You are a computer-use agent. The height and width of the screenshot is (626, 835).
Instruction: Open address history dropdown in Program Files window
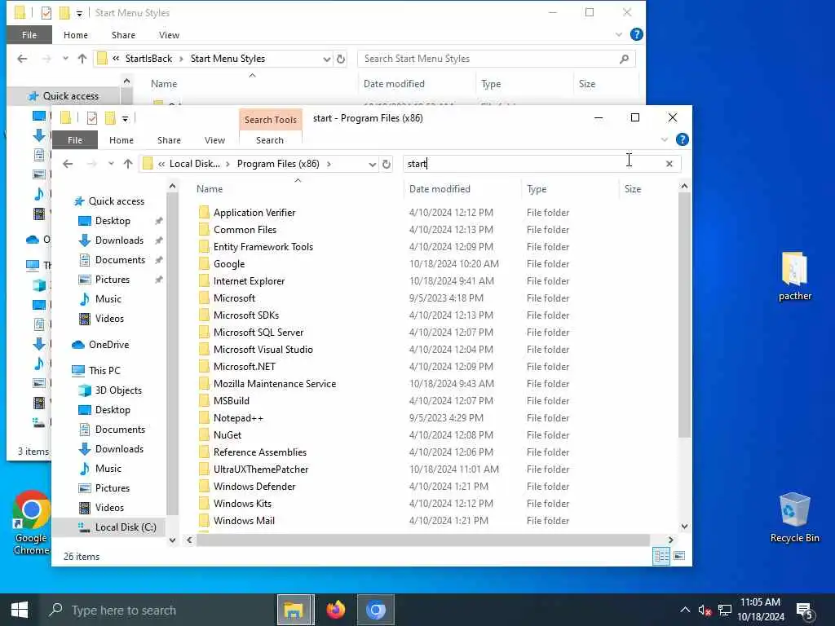[x=372, y=165]
